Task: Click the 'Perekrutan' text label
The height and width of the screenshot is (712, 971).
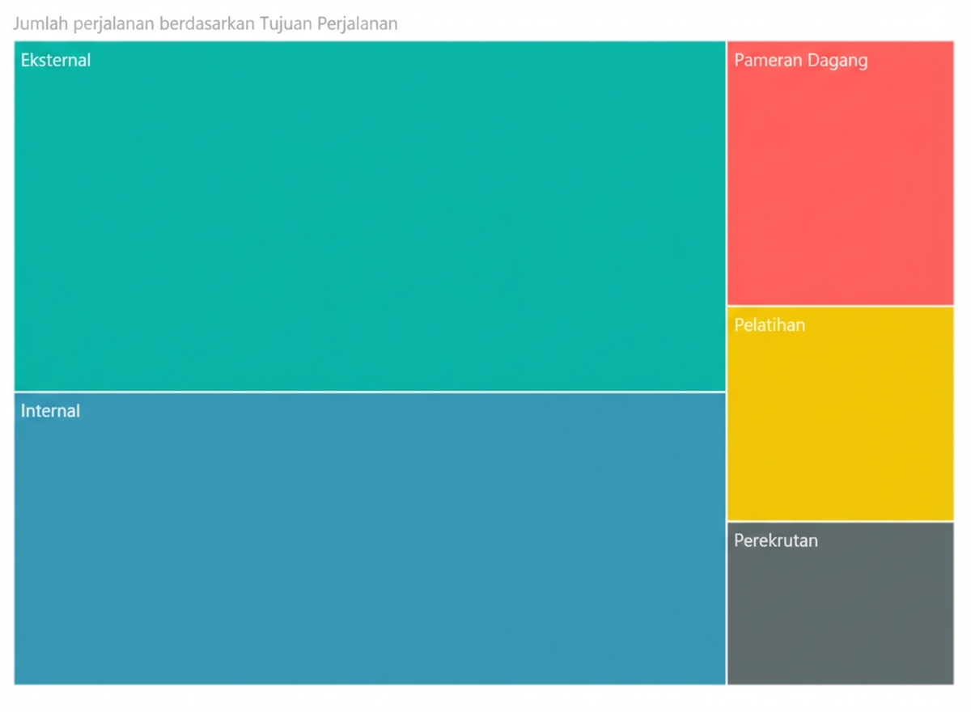Action: pos(775,540)
